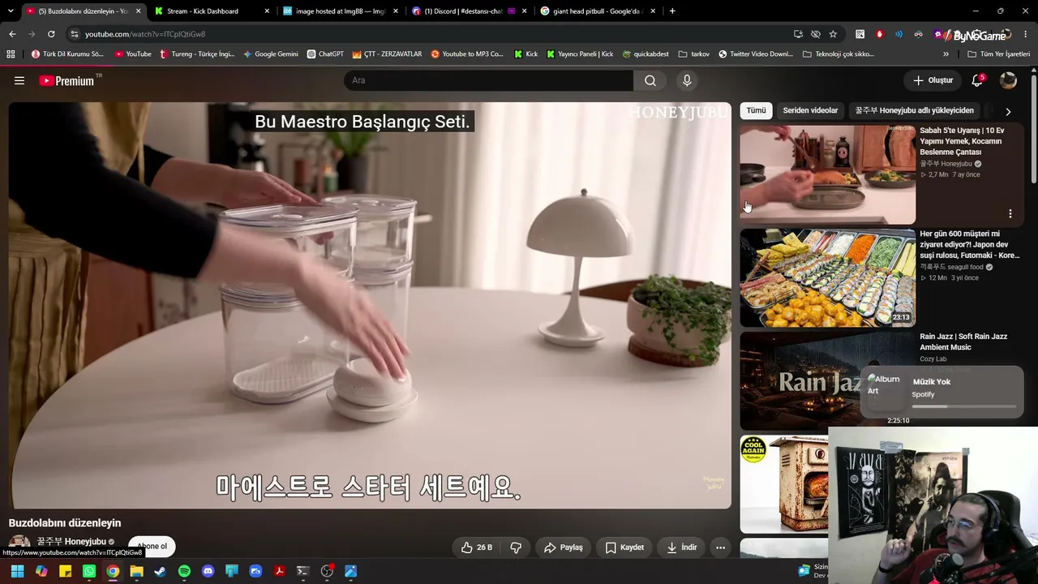The image size is (1038, 584).
Task: Go back with the browser back arrow
Action: tap(12, 34)
